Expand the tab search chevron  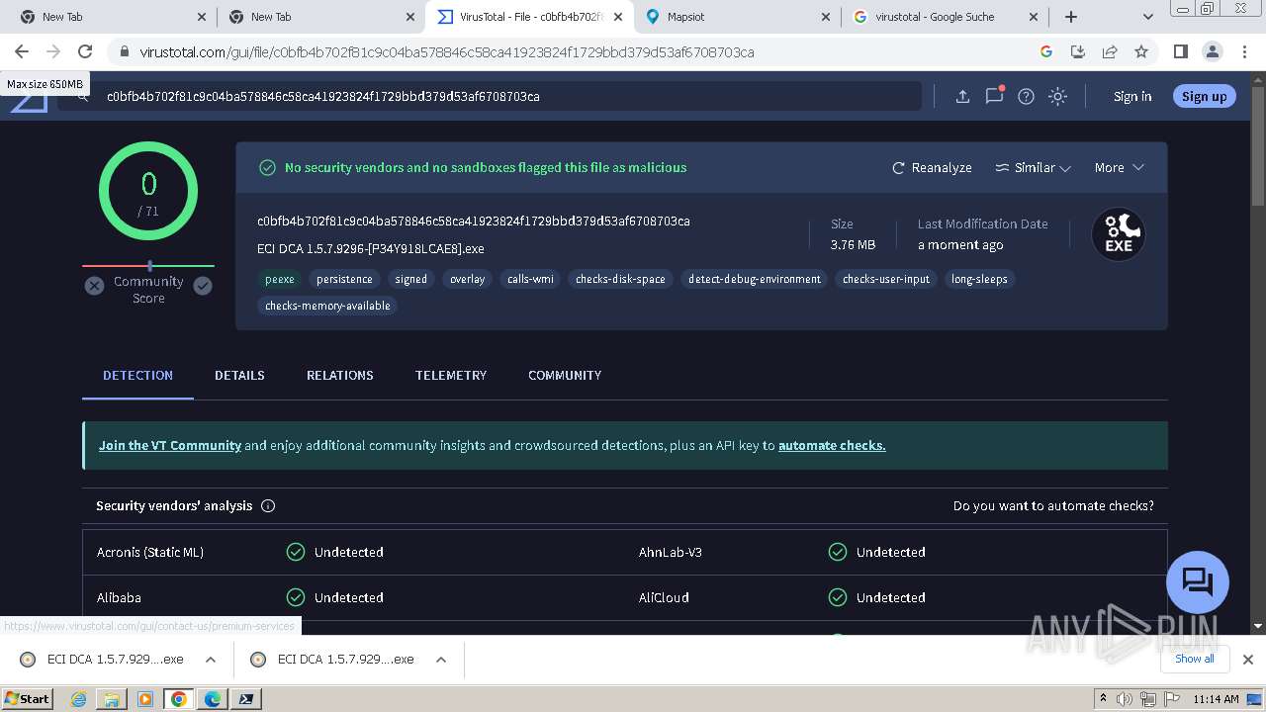(1147, 17)
